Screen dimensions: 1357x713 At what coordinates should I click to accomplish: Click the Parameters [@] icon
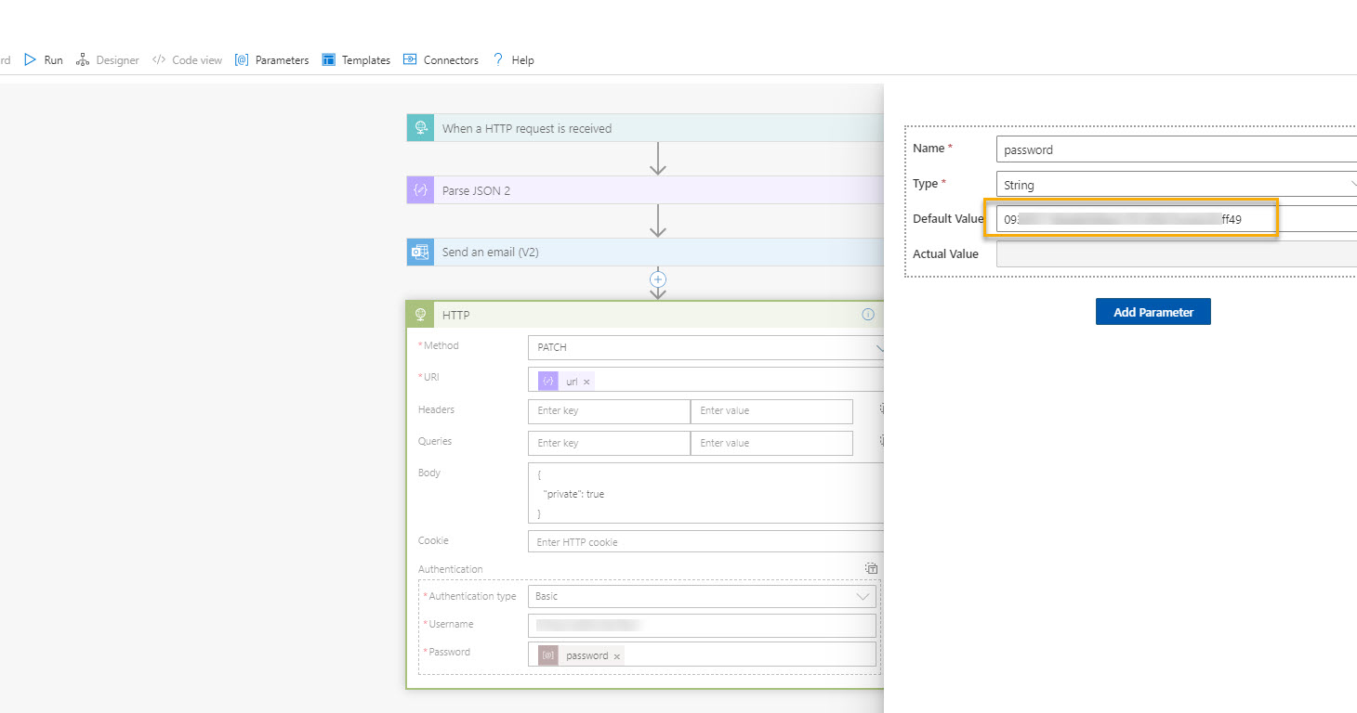pyautogui.click(x=242, y=59)
